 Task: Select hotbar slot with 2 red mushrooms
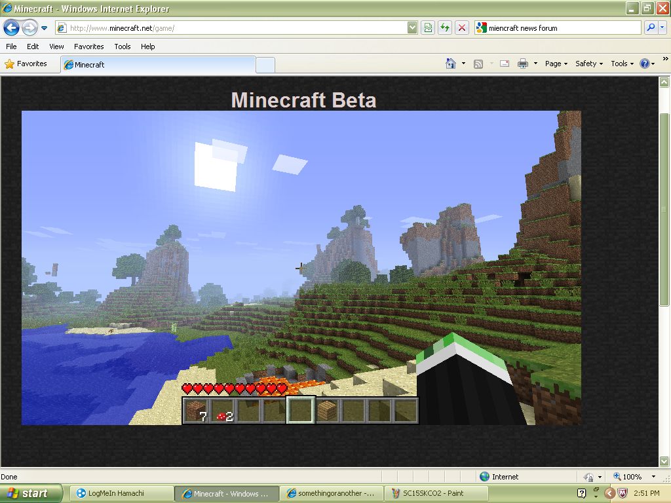(x=223, y=411)
